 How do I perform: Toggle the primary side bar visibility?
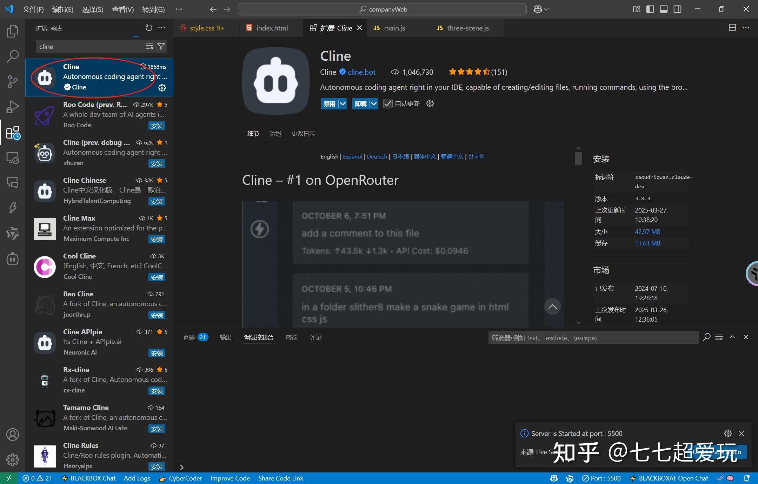(650, 9)
